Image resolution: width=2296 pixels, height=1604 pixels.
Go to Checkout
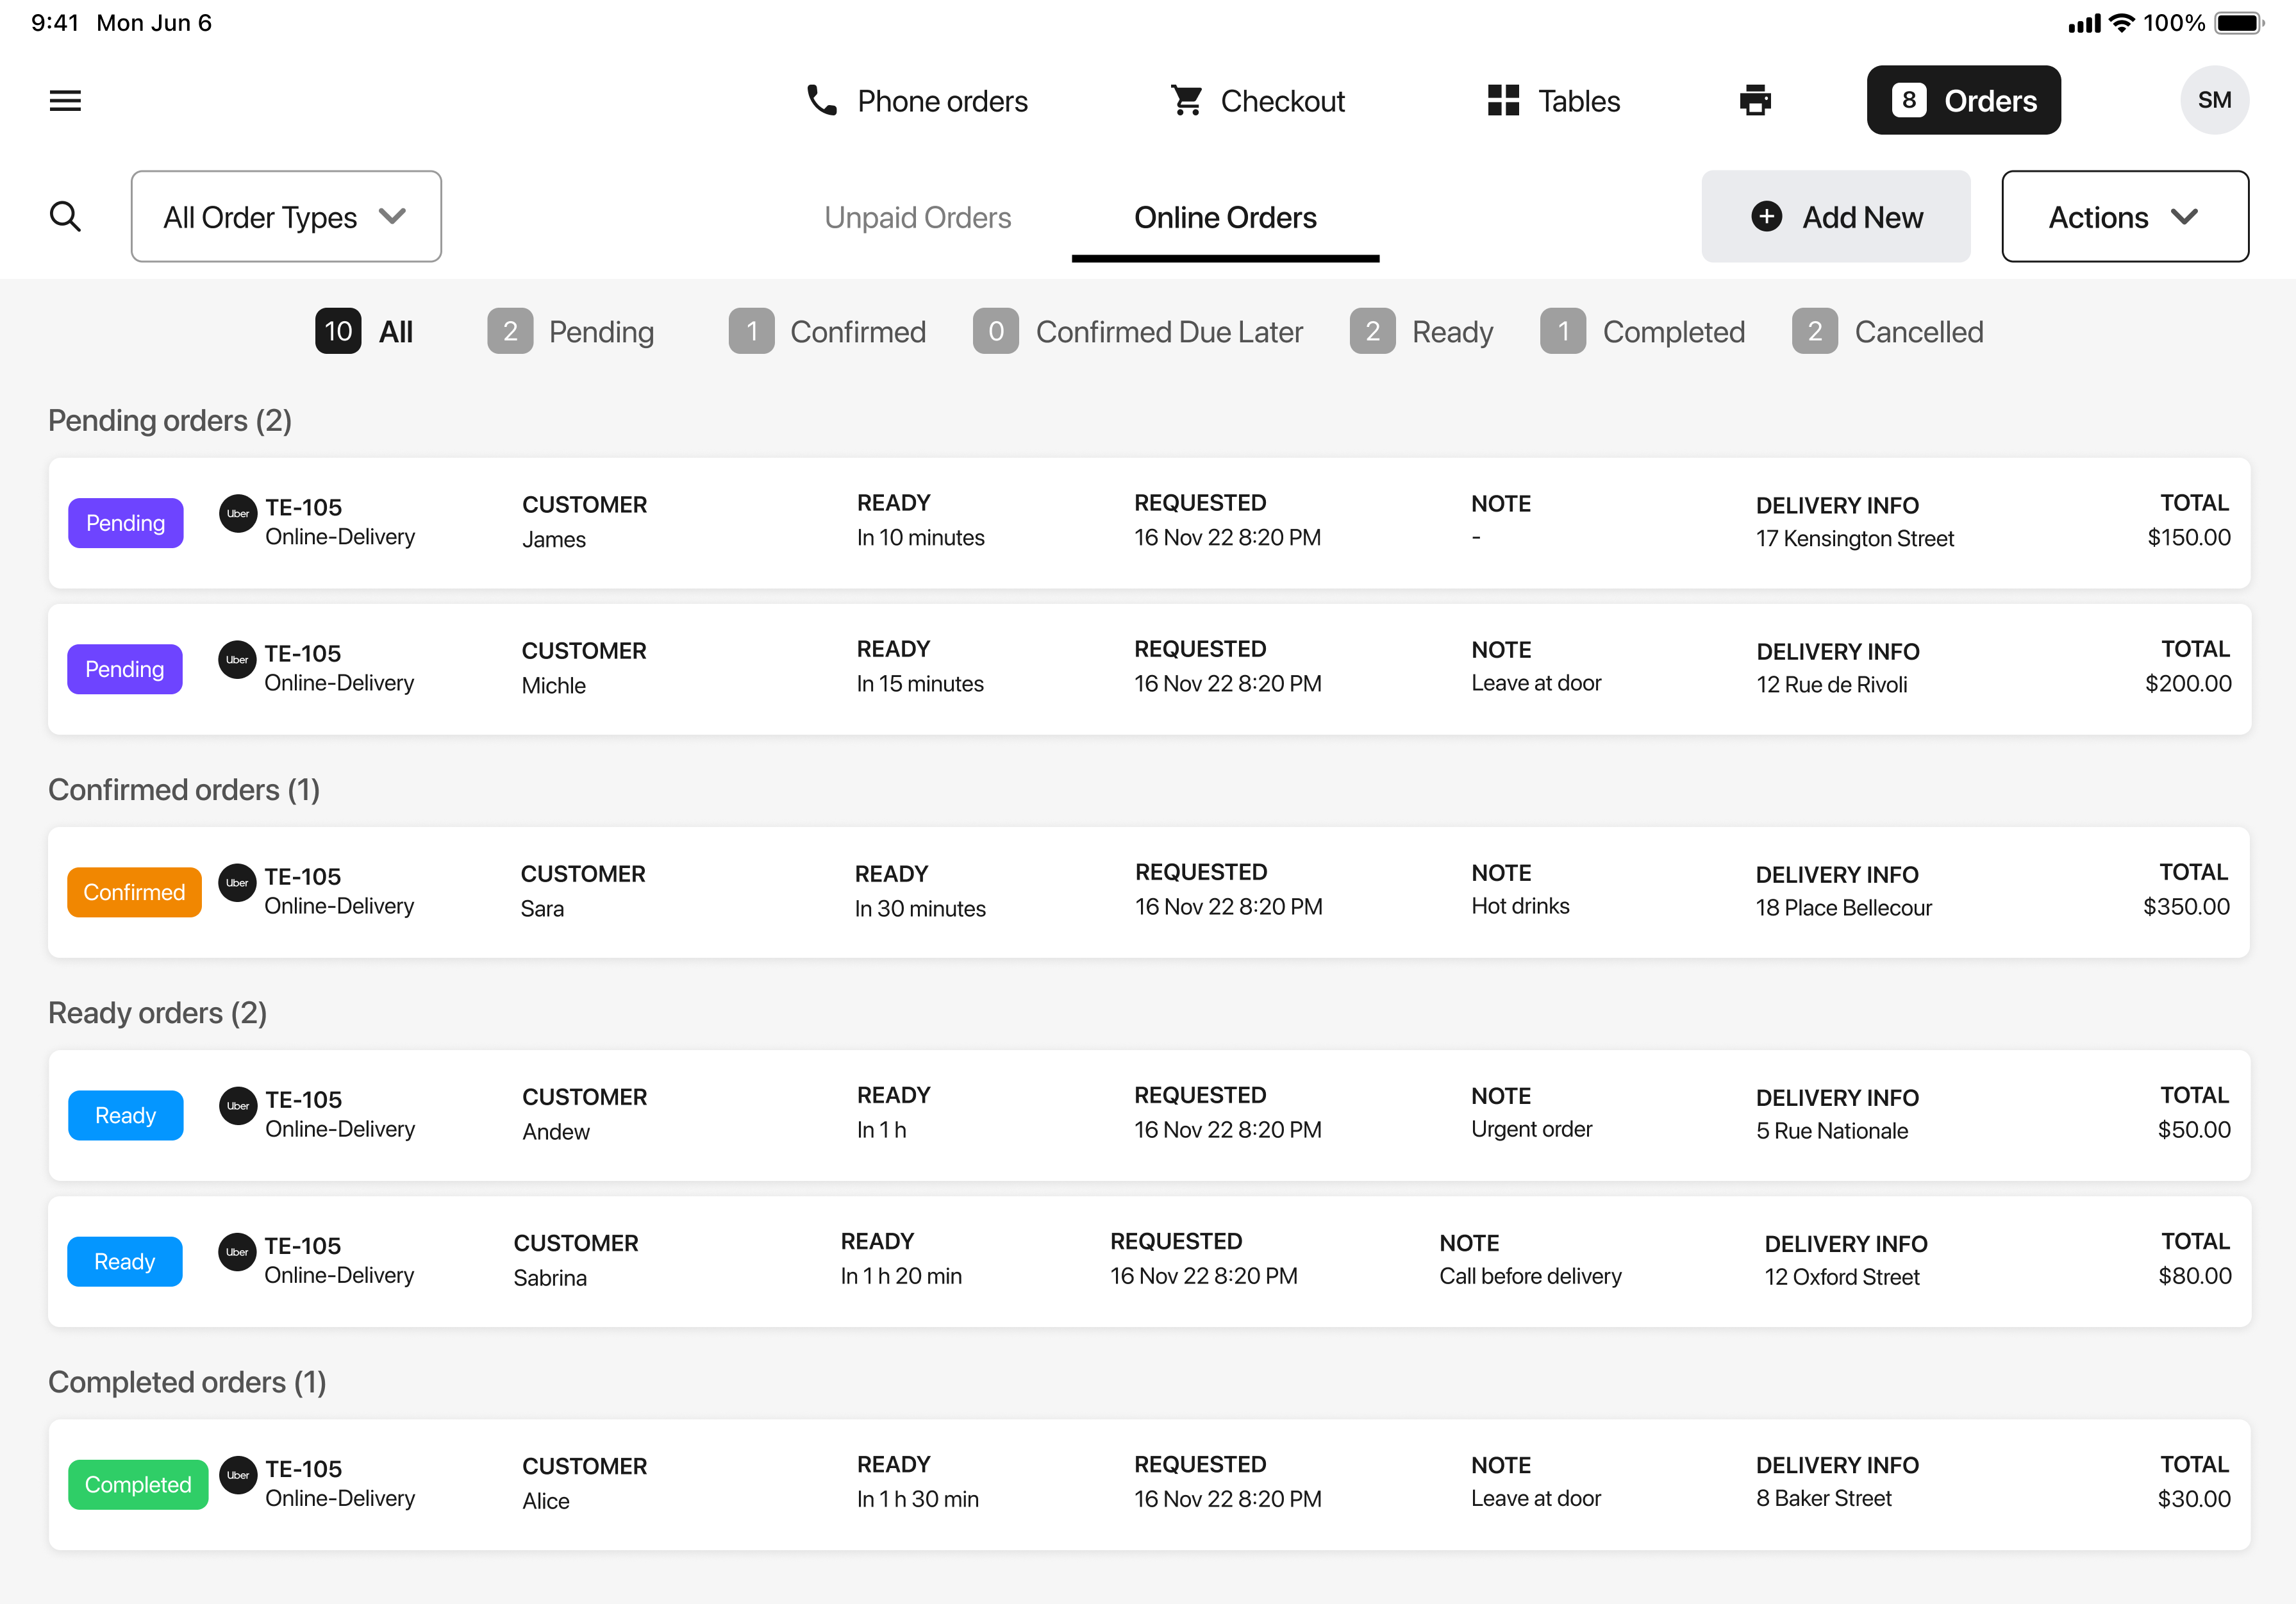click(1257, 101)
